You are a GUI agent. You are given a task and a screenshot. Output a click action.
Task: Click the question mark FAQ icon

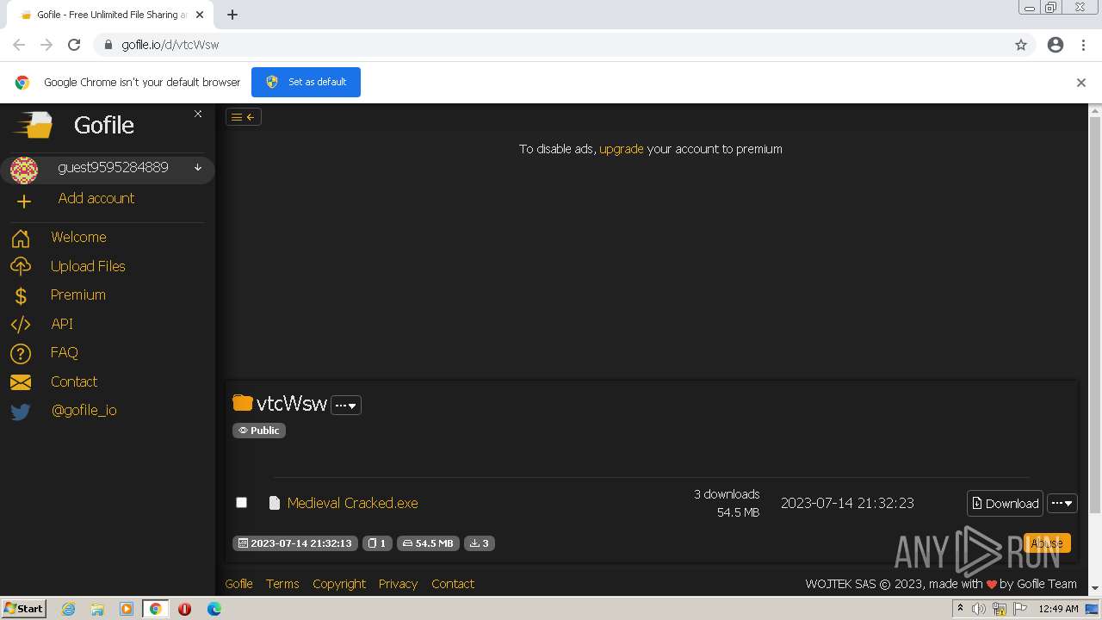point(21,354)
